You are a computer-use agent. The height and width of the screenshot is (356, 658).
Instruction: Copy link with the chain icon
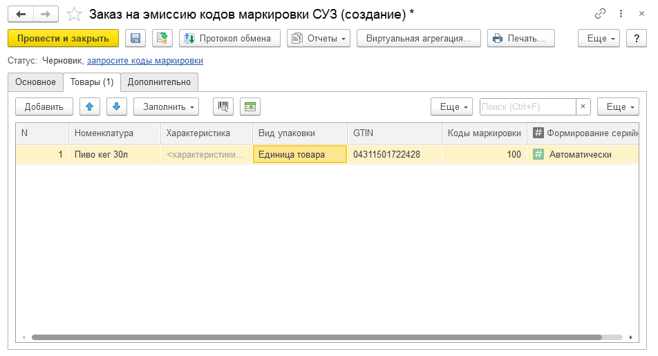point(600,14)
